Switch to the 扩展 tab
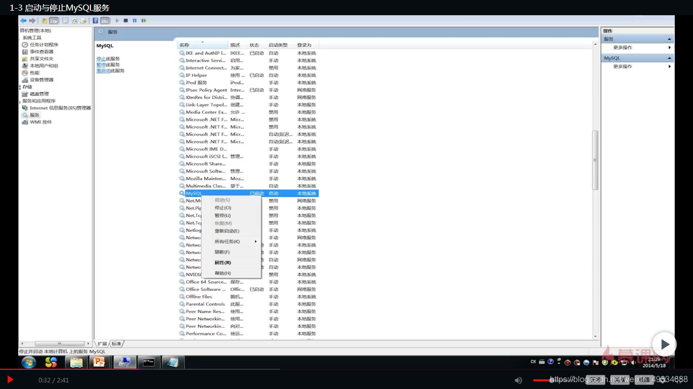Image resolution: width=693 pixels, height=389 pixels. pos(102,344)
